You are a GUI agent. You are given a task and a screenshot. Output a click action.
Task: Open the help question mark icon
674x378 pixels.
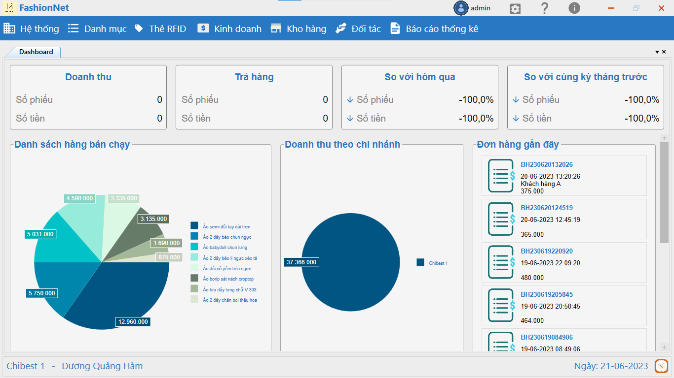pos(545,8)
